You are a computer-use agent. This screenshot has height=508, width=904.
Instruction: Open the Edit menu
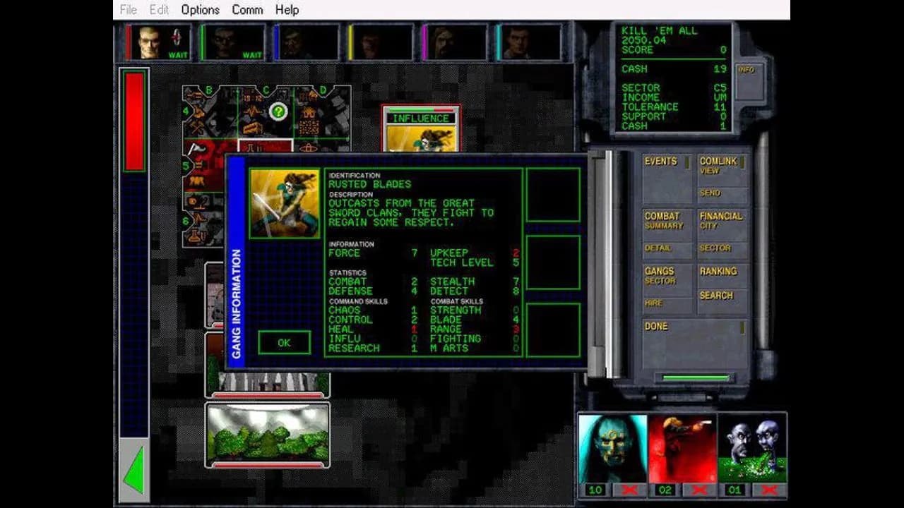point(160,10)
